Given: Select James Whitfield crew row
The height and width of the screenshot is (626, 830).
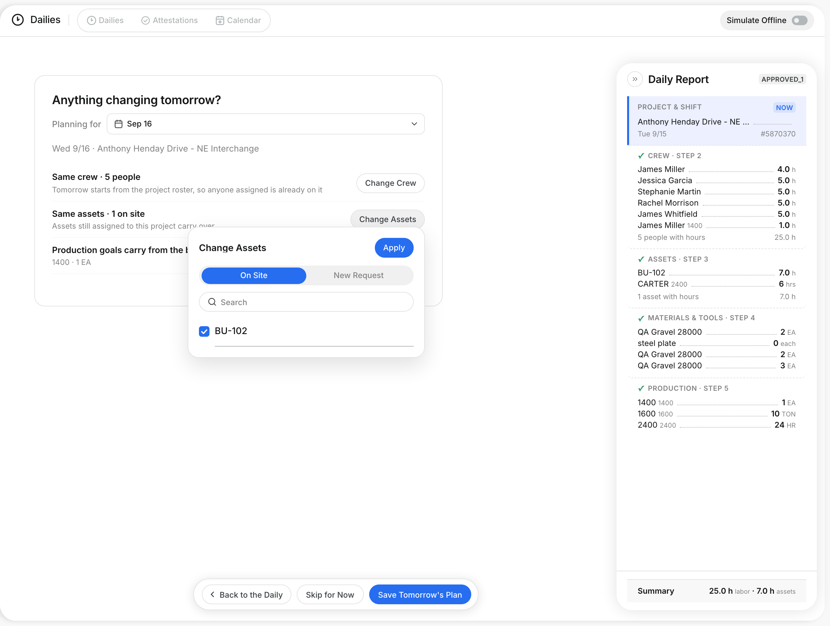Looking at the screenshot, I should click(x=716, y=214).
